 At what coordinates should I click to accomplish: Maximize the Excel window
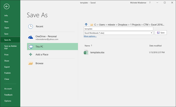[x=165, y=2]
